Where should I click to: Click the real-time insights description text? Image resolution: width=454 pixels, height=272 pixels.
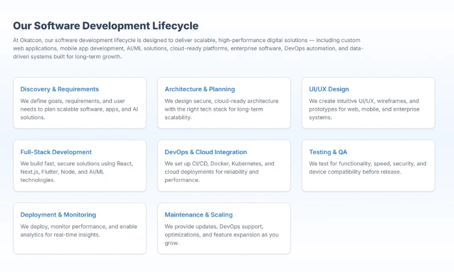78,231
